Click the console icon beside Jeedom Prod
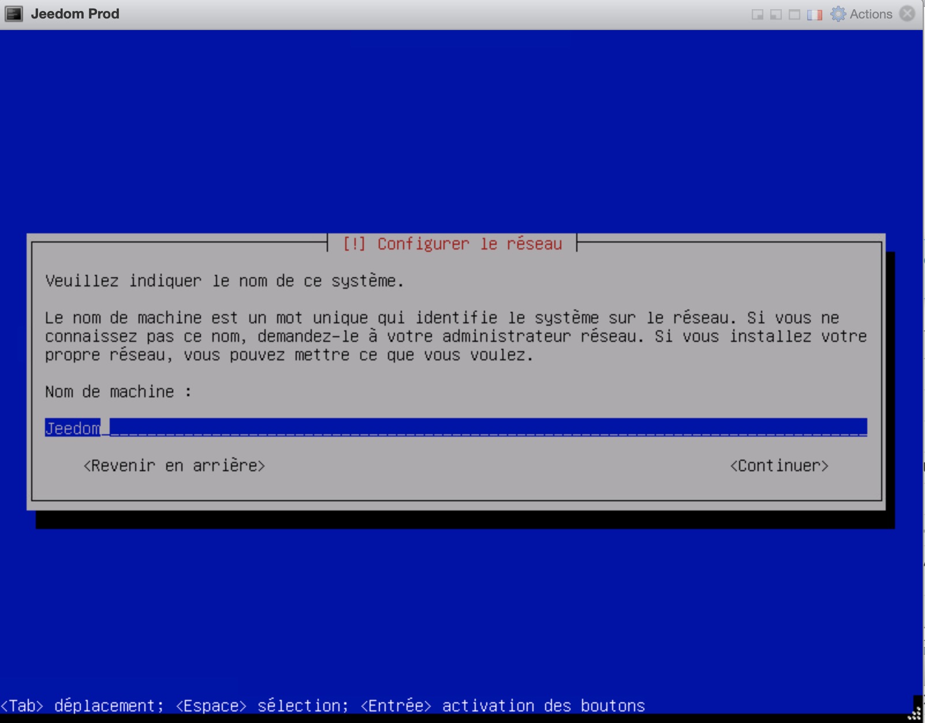This screenshot has width=925, height=723. (x=14, y=14)
